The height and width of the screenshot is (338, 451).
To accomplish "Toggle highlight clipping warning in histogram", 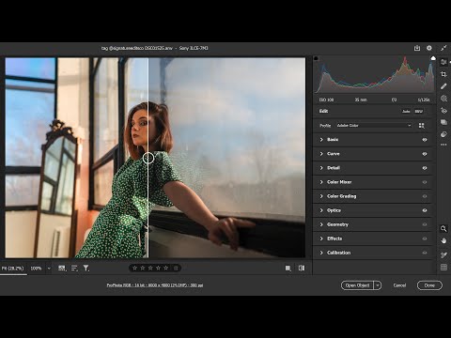I will [x=433, y=58].
